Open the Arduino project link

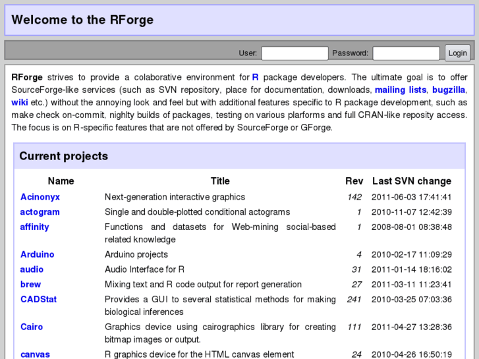point(38,254)
